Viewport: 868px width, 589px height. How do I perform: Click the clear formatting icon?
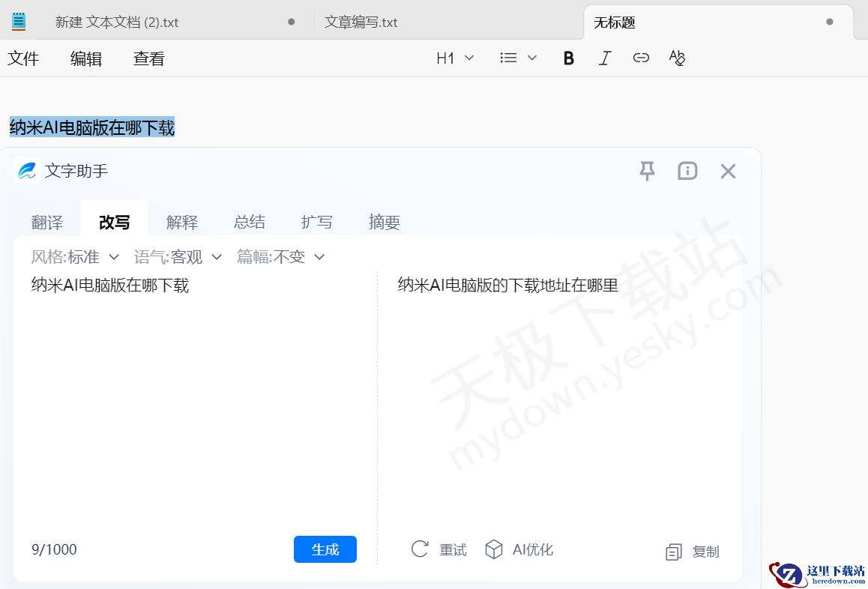[677, 58]
